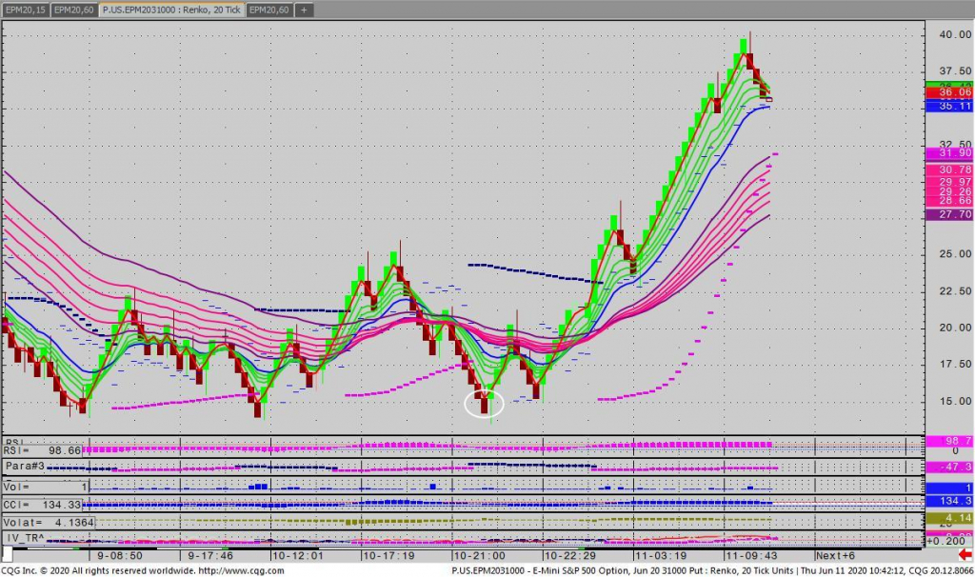Open the EPM20,60 tab next to EPM20,15
975x577 pixels.
point(73,10)
